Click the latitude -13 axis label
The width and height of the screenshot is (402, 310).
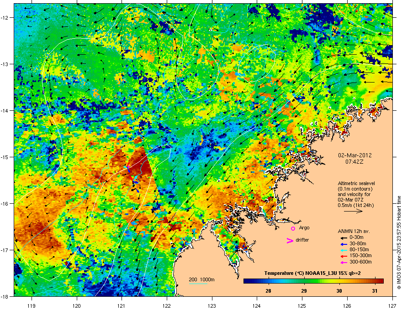click(x=5, y=64)
